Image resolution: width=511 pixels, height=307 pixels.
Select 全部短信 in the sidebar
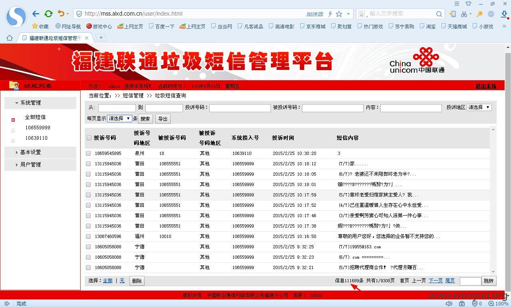35,117
